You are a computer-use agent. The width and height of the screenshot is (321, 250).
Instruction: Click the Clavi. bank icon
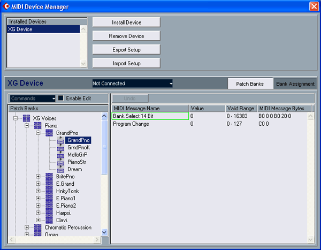point(49,220)
